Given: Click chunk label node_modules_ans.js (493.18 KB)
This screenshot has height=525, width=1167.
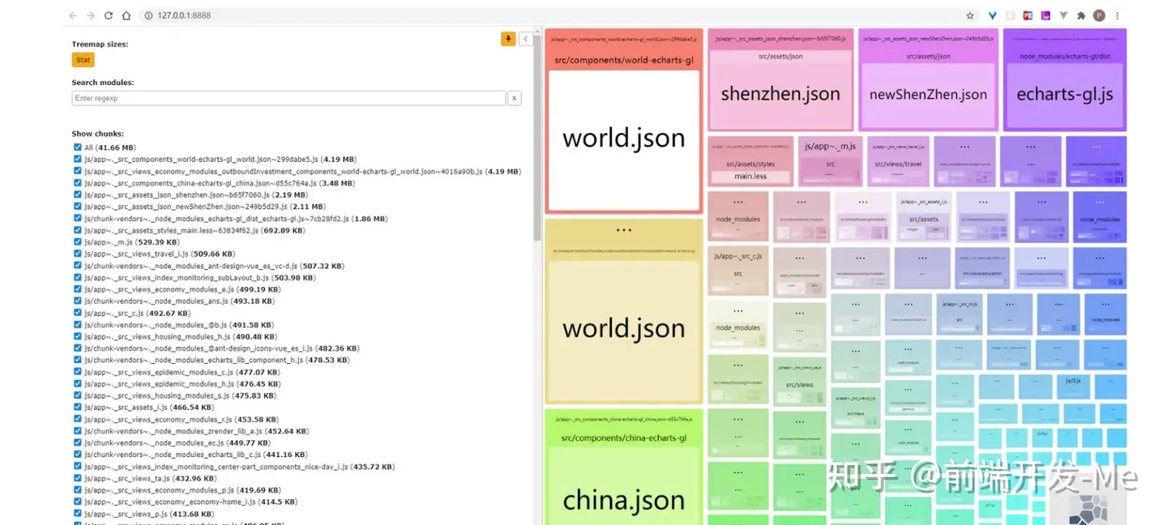Looking at the screenshot, I should (178, 301).
